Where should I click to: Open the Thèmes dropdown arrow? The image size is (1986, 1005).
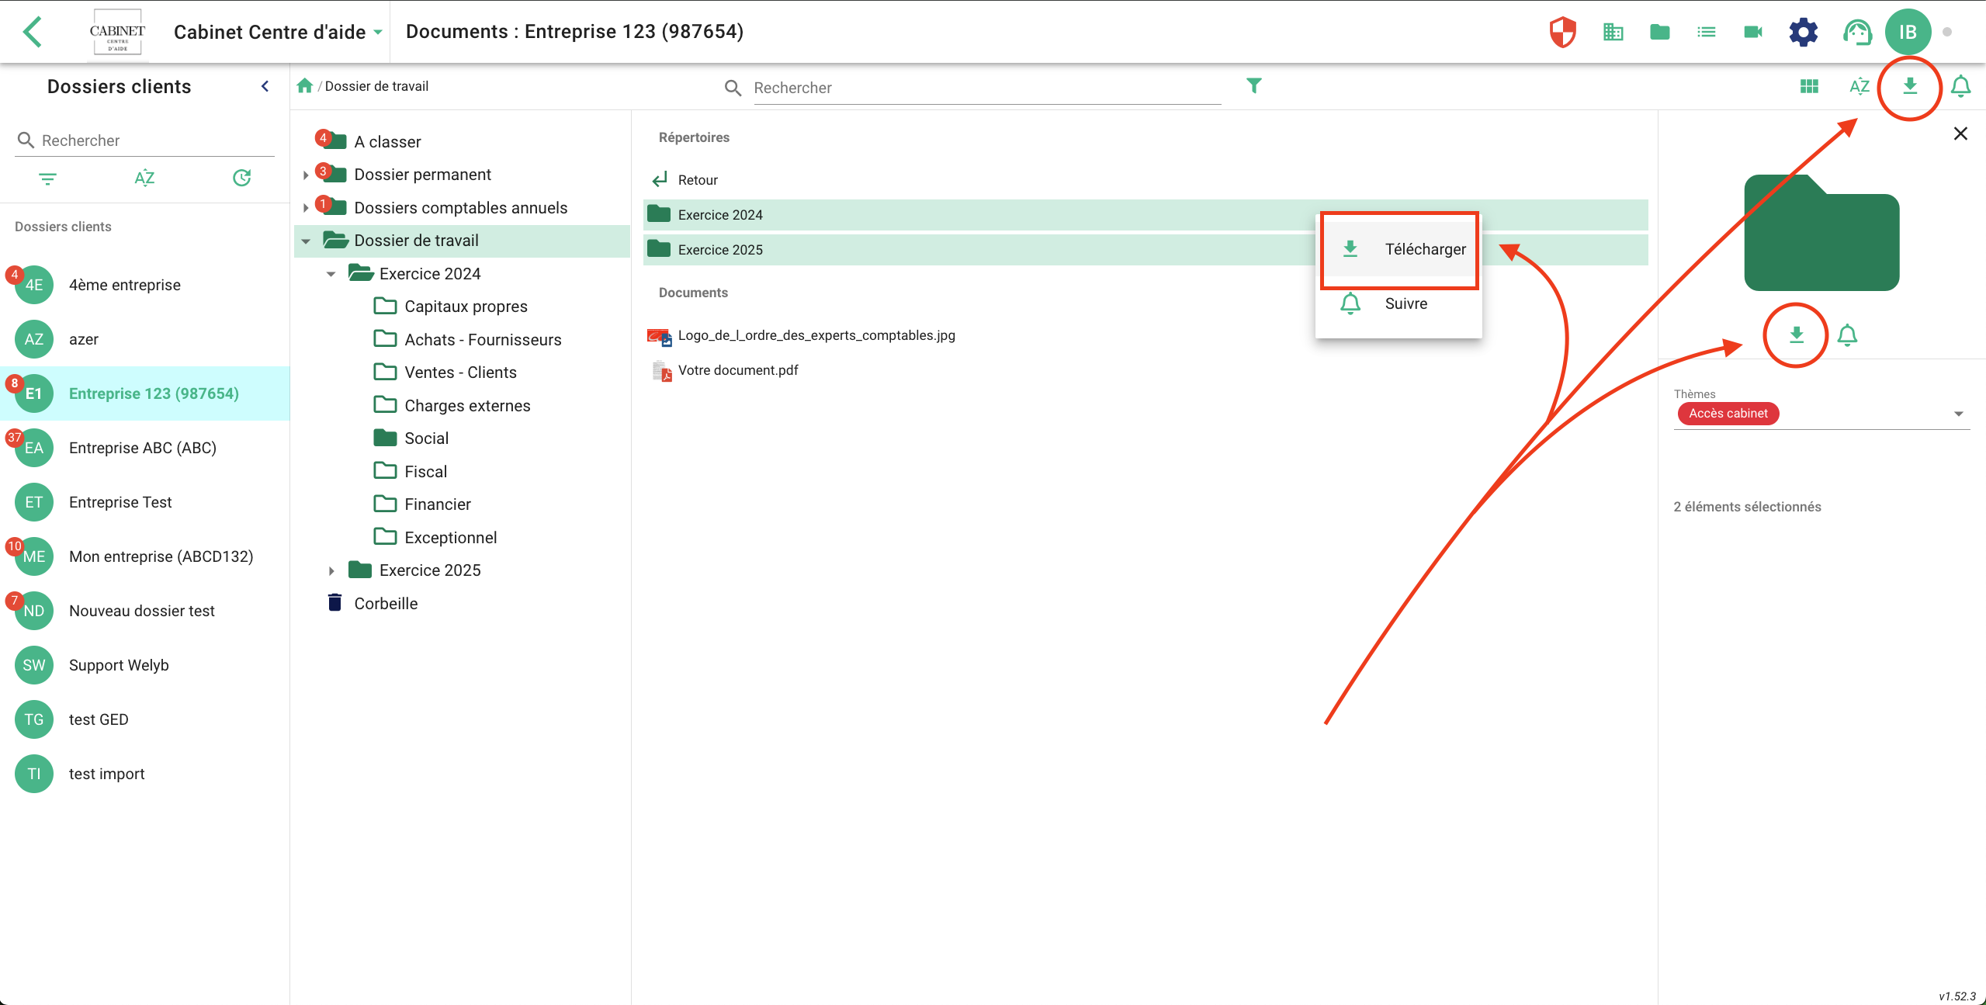click(x=1958, y=414)
